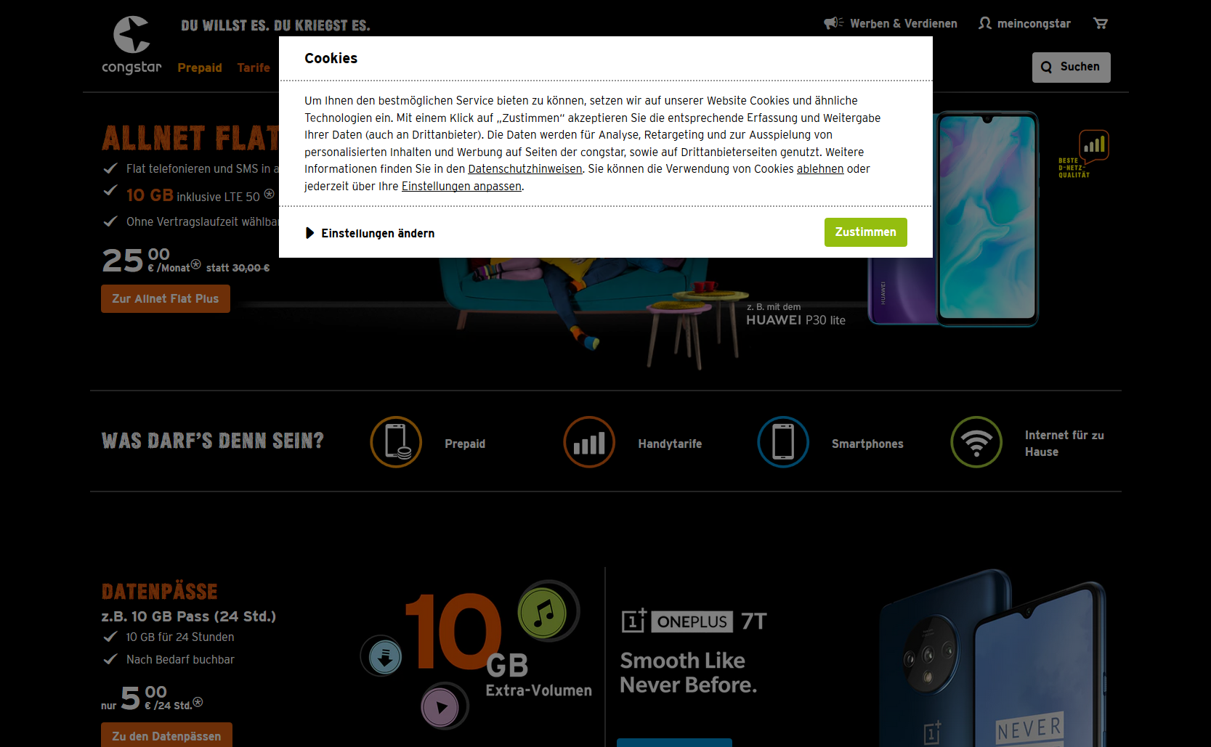Click the Suchen search button

click(x=1071, y=68)
